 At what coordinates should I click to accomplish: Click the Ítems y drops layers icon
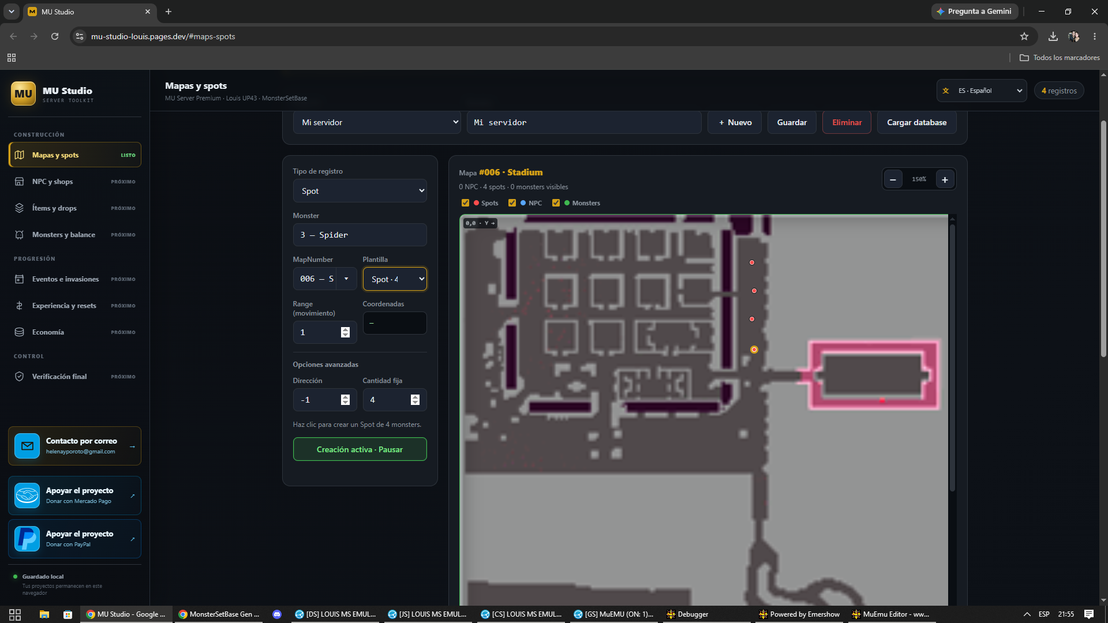click(19, 208)
